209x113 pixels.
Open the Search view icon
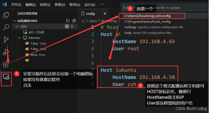pyautogui.click(x=6, y=27)
